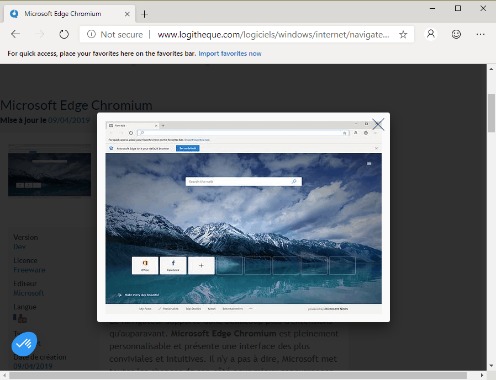Open site info next to Not secure
This screenshot has height=380, width=496.
(91, 34)
